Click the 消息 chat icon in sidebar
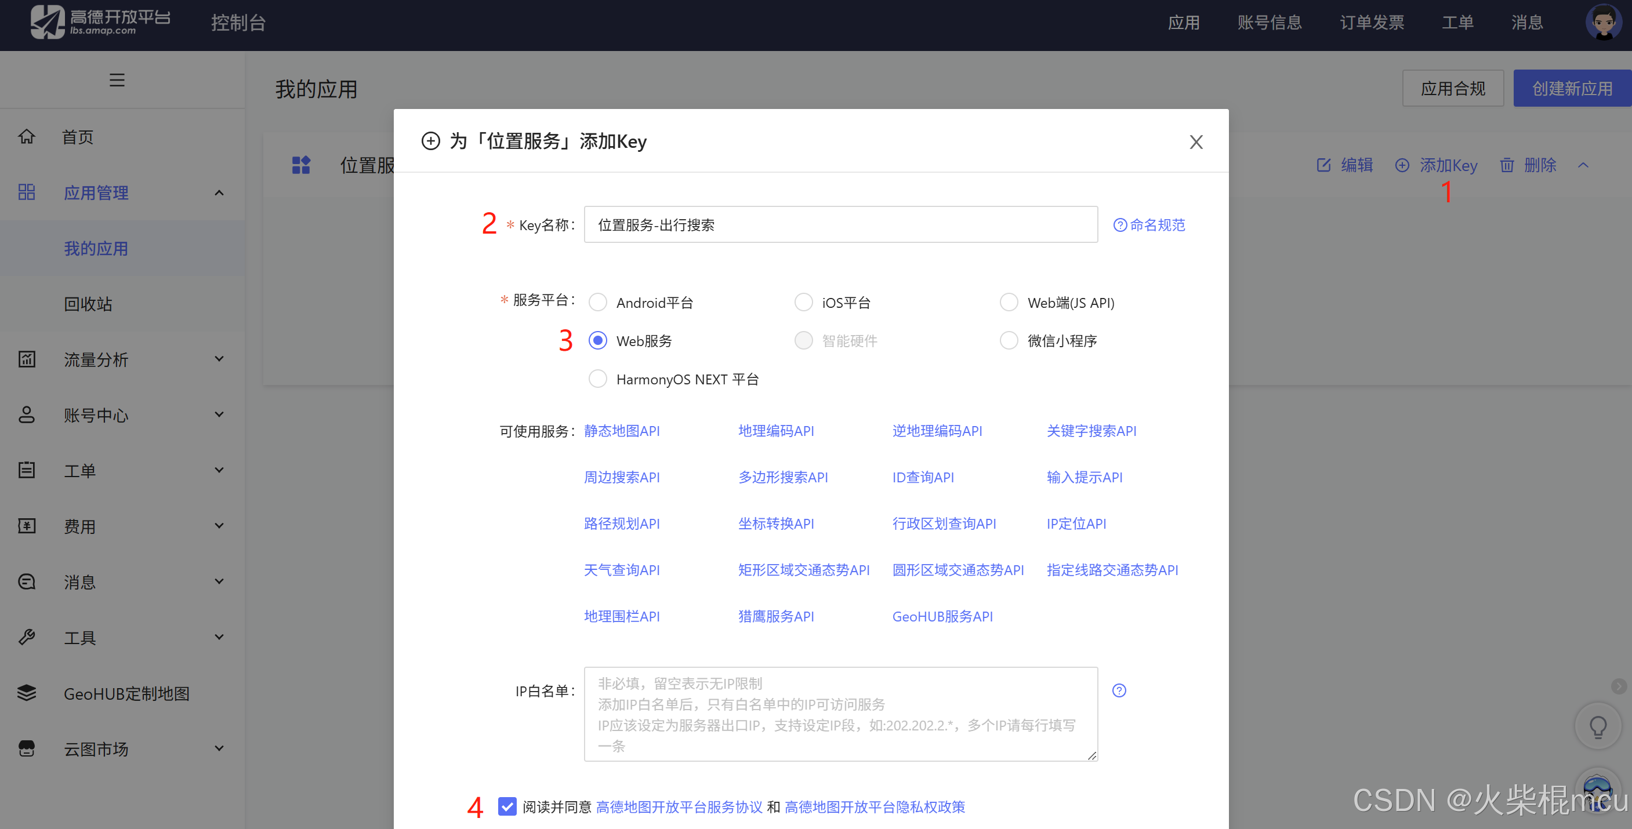1632x829 pixels. [x=27, y=582]
